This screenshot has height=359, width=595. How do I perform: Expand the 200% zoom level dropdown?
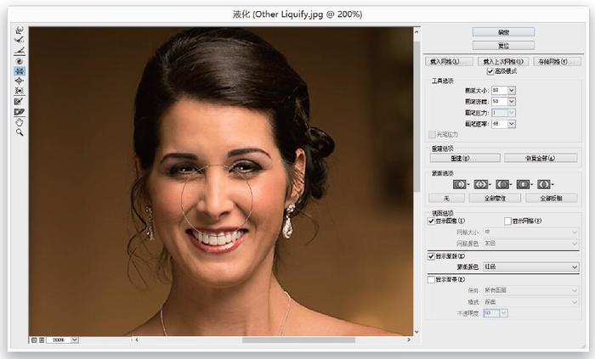[x=74, y=340]
